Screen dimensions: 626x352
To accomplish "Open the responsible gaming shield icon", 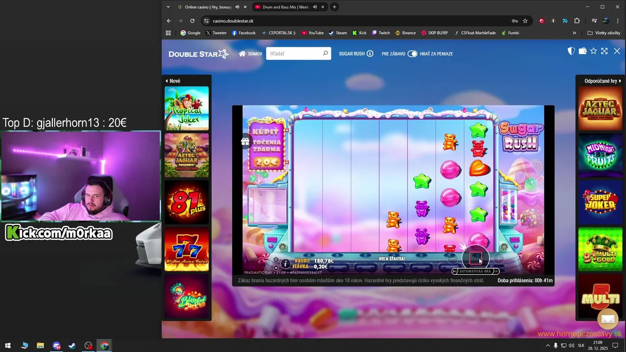I will [x=571, y=51].
